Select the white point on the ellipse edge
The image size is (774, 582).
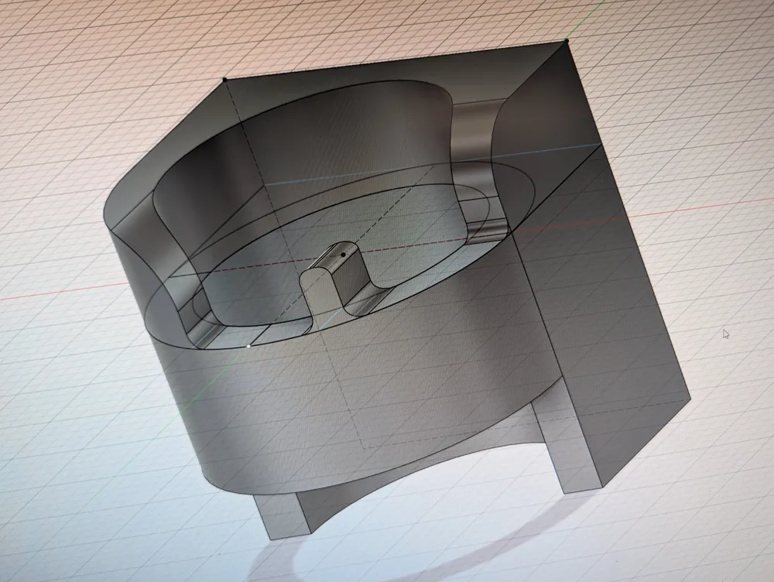(248, 347)
